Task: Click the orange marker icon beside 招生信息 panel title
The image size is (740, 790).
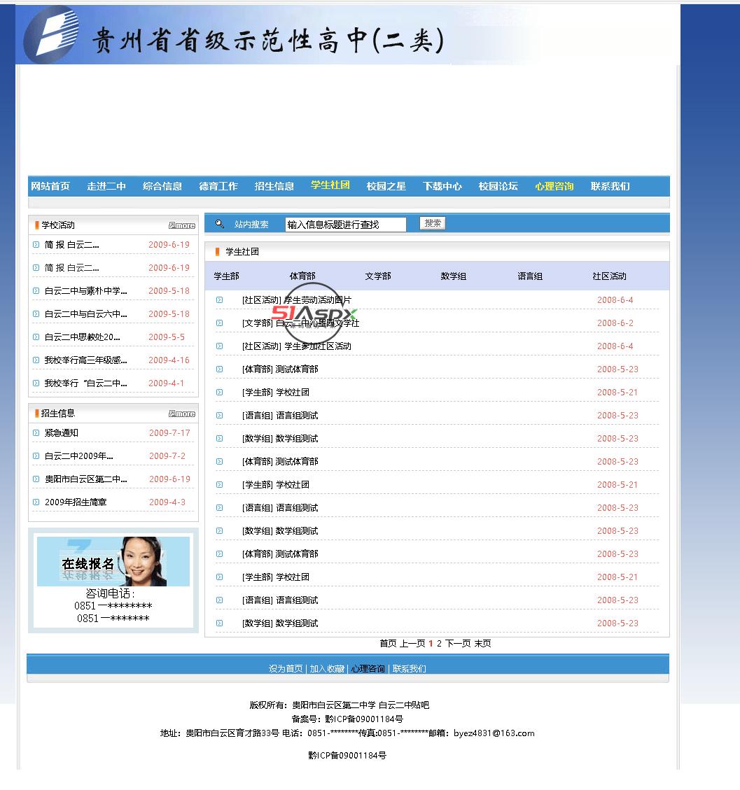Action: (36, 413)
